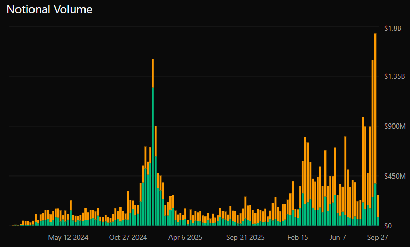410x247 pixels.
Task: Click the Apr 6 2025 date label
Action: 185,237
